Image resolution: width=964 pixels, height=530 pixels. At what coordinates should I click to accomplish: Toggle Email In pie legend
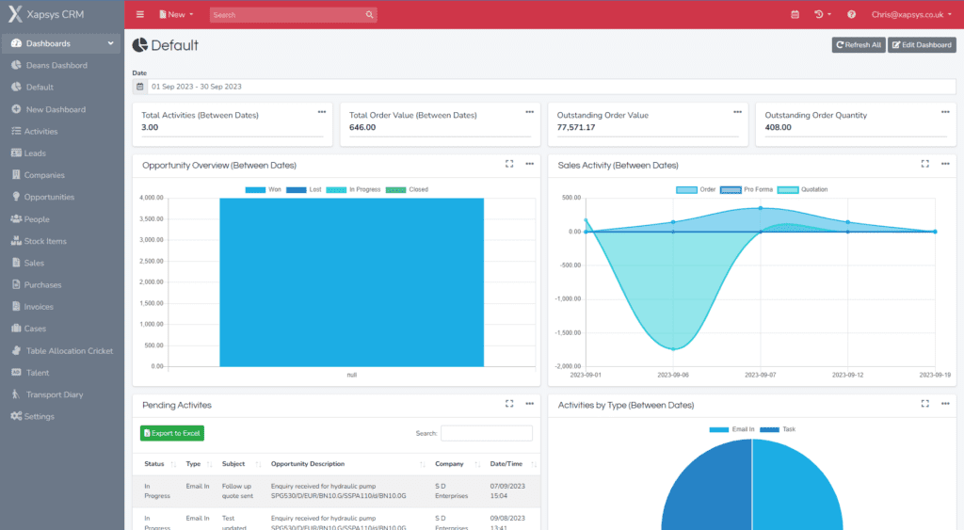coord(731,429)
